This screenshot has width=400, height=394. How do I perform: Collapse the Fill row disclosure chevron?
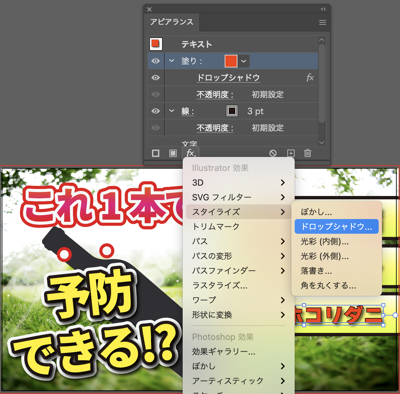[172, 61]
